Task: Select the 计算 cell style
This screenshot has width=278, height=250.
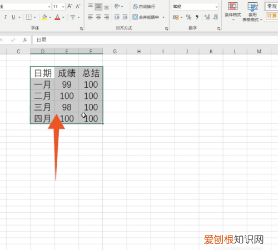Action: pyautogui.click(x=272, y=16)
